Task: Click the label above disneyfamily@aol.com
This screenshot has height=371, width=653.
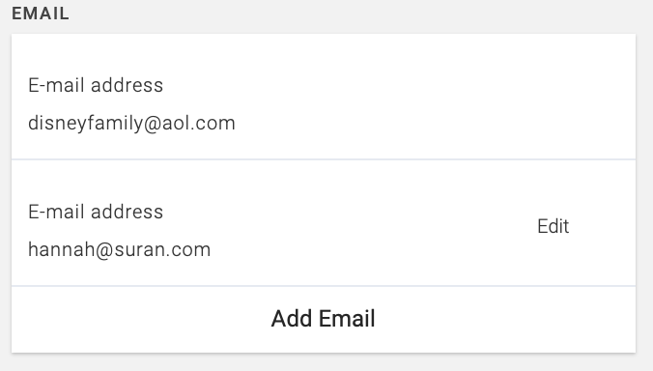Action: click(96, 85)
